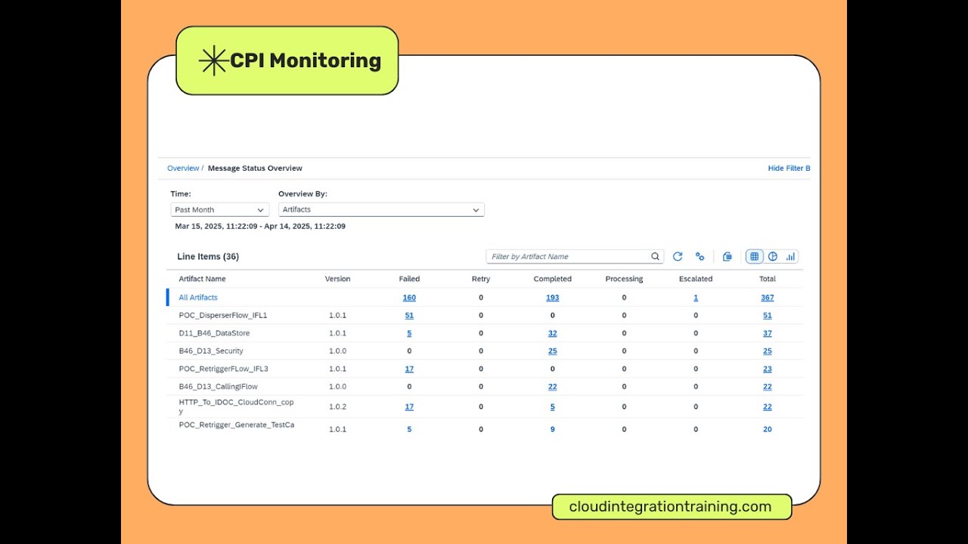Open B46_D13_Security completed count 25
This screenshot has width=968, height=544.
point(553,351)
